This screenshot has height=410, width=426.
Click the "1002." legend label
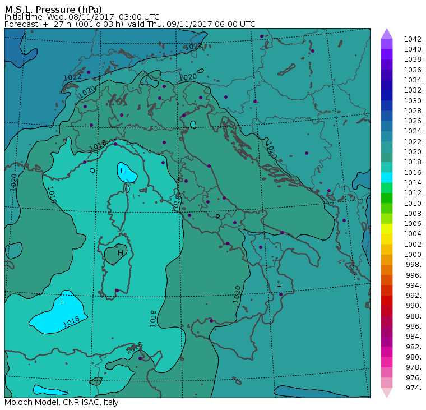[414, 244]
